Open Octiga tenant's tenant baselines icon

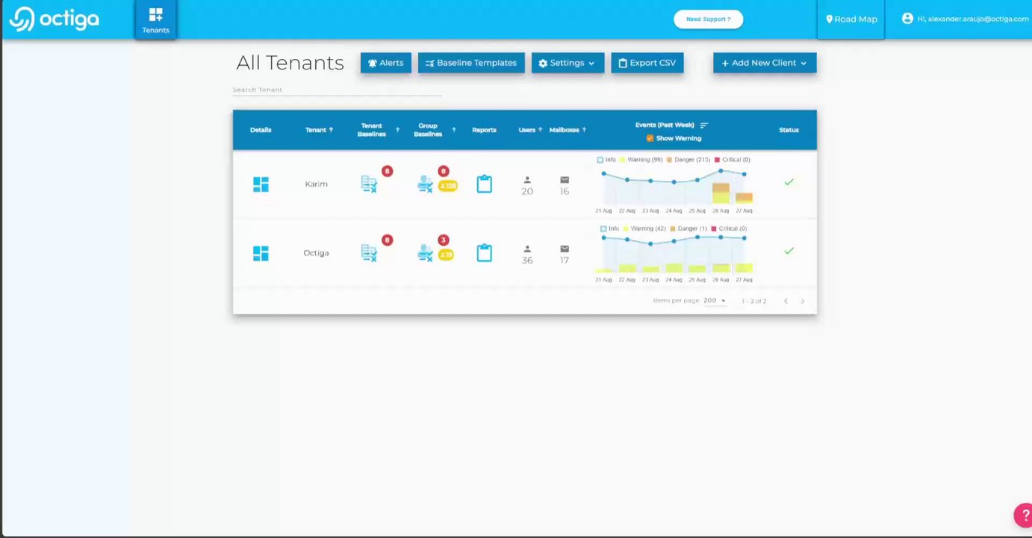(369, 253)
